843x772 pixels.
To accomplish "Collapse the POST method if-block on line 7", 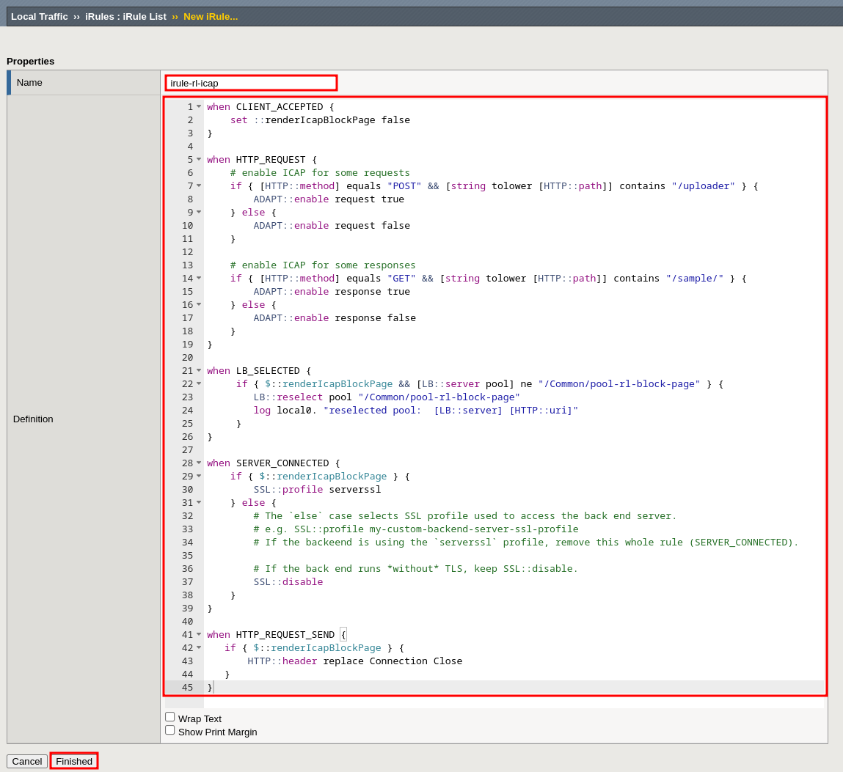I will point(199,185).
